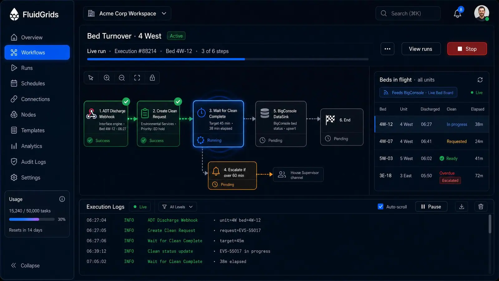Click the Live indicator in Execution Logs
The height and width of the screenshot is (281, 499).
pyautogui.click(x=140, y=207)
